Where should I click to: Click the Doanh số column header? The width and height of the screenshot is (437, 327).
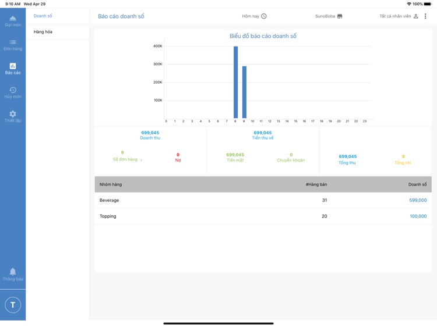[x=418, y=184]
